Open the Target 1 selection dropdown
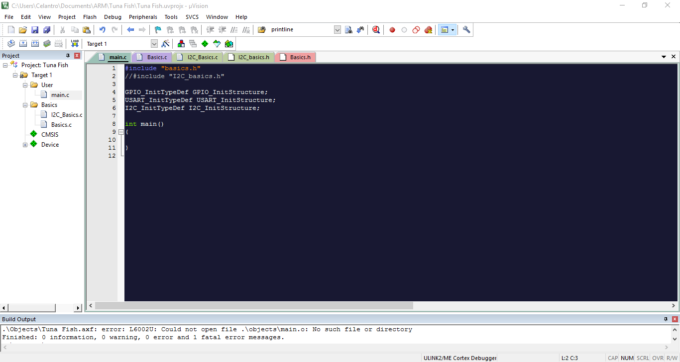Viewport: 680px width, 362px height. 154,44
